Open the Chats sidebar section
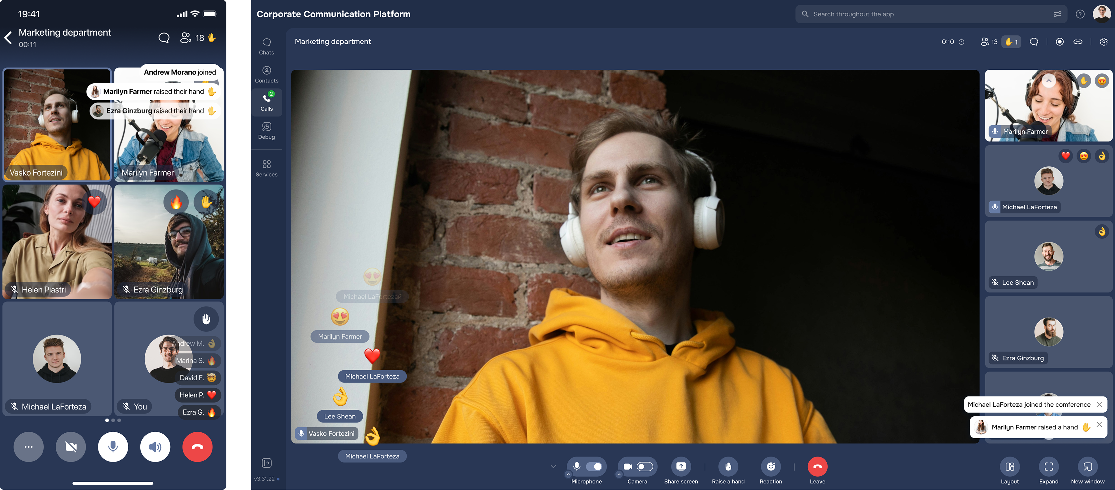Viewport: 1115px width, 490px height. point(266,46)
